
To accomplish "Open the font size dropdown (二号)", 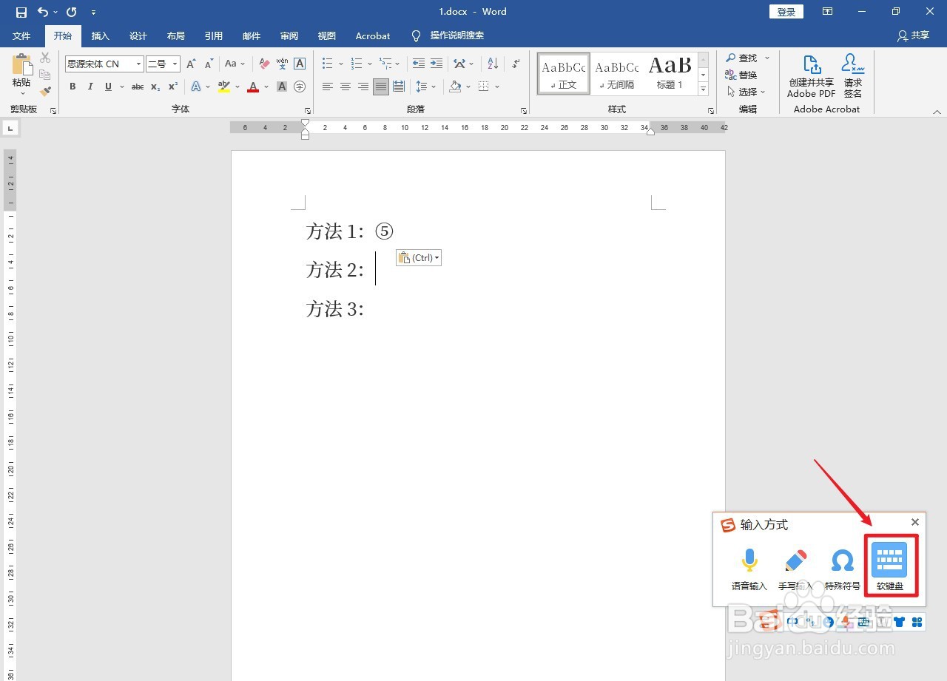I will (x=175, y=64).
